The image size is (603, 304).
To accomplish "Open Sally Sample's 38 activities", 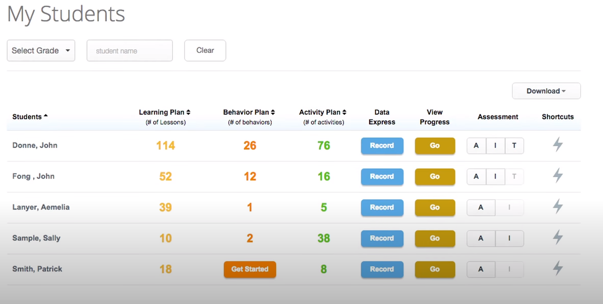I will (x=324, y=238).
